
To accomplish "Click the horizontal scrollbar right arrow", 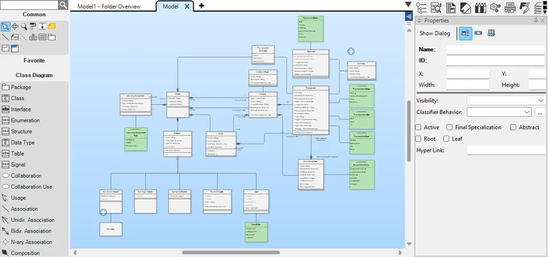I will coord(400,252).
